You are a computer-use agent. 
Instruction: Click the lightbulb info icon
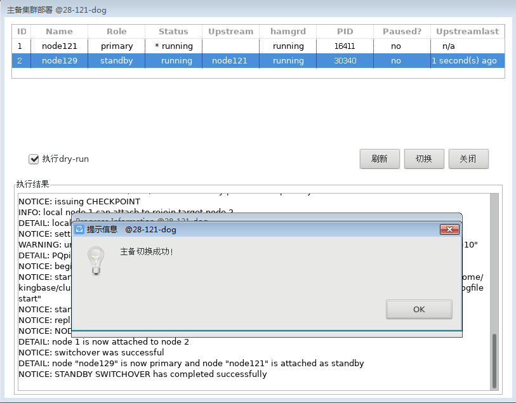(96, 261)
